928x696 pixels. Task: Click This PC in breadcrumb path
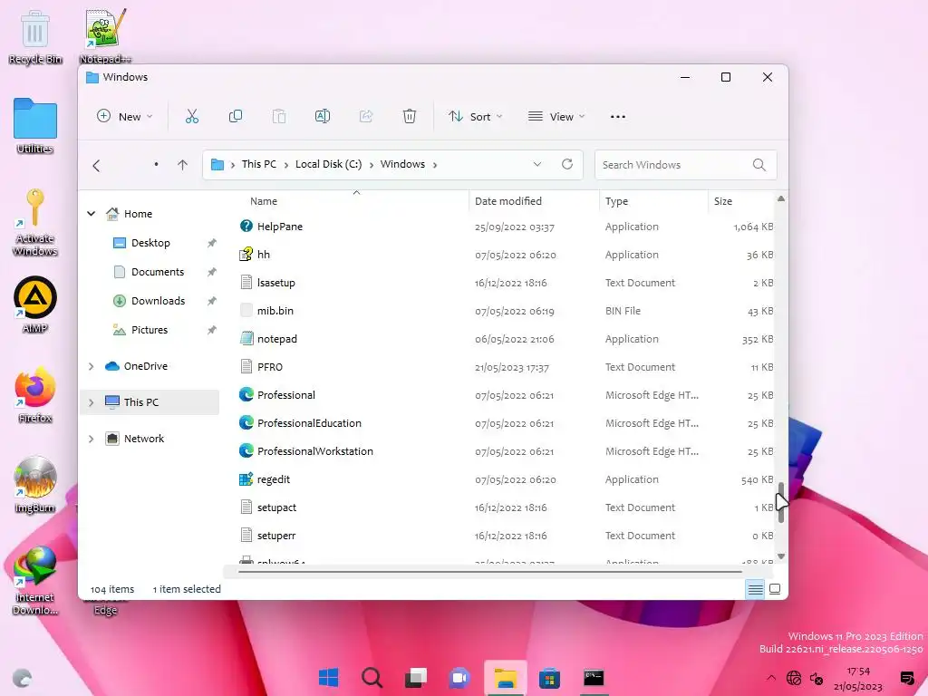pyautogui.click(x=258, y=164)
